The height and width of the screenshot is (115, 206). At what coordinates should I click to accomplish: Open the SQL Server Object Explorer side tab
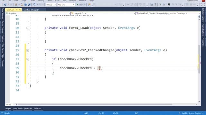point(3,55)
